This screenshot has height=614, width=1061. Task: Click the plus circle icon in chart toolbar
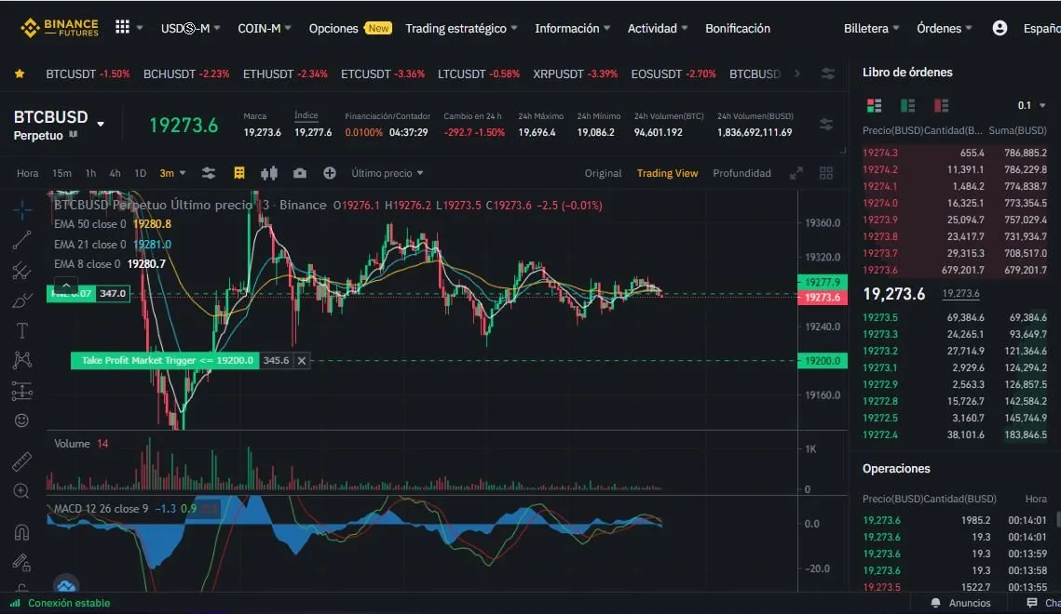click(330, 174)
